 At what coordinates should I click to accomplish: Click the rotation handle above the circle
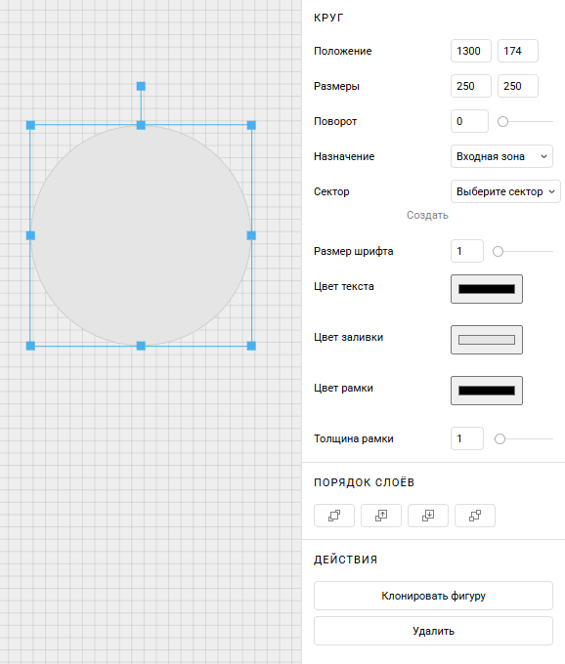[141, 86]
